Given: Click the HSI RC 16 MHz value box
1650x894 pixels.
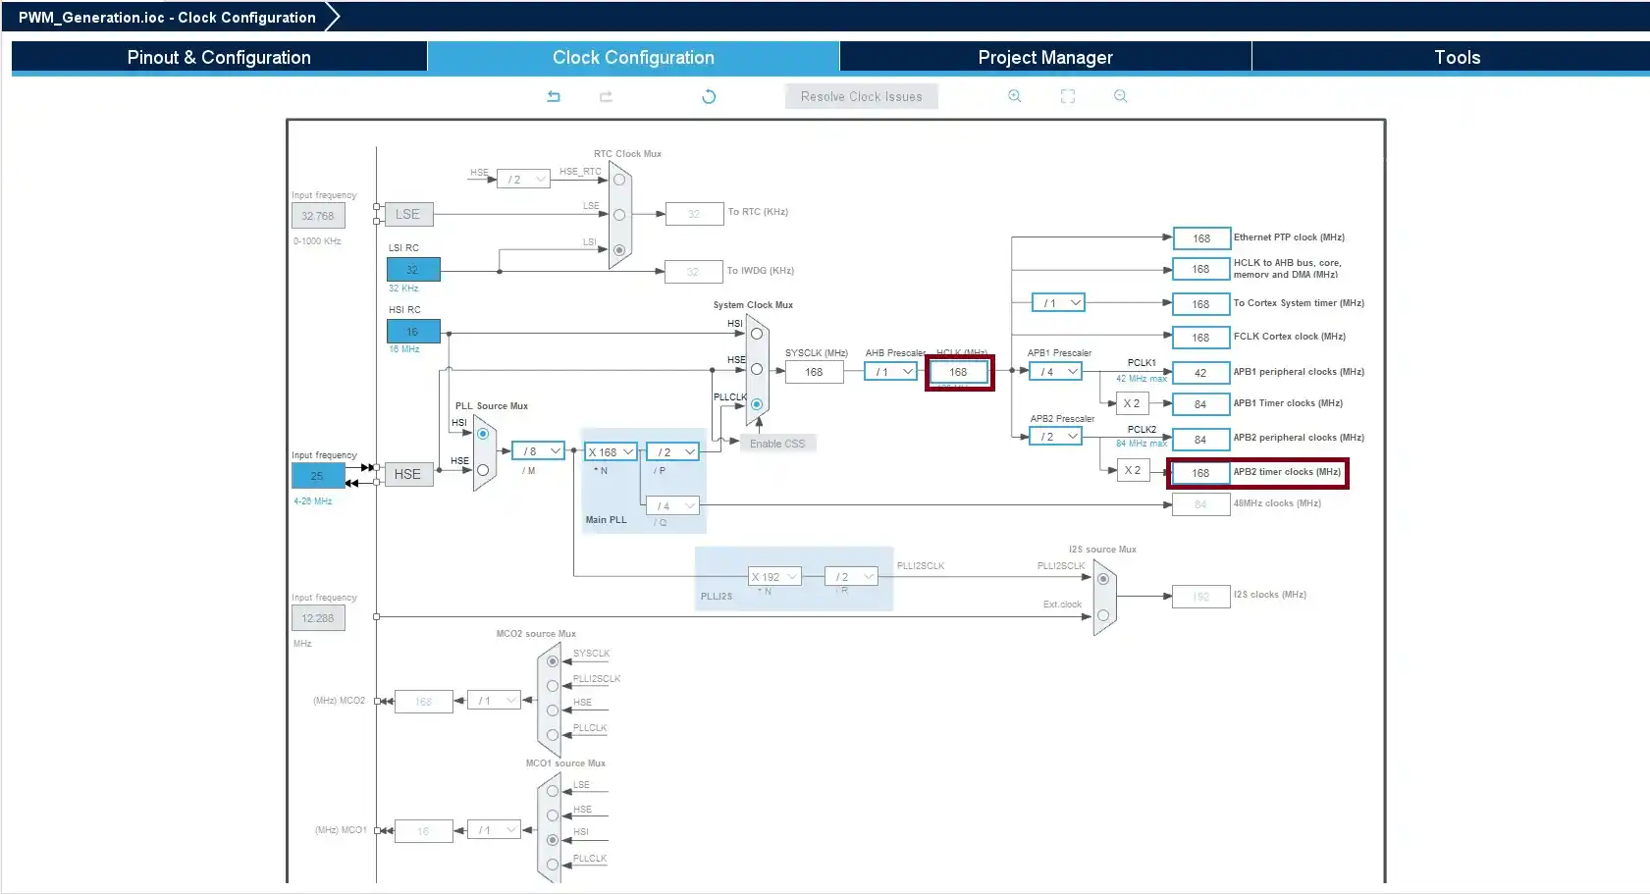Looking at the screenshot, I should tap(413, 332).
